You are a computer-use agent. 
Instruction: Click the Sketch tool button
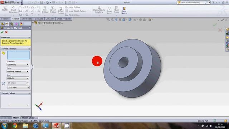(5, 9)
